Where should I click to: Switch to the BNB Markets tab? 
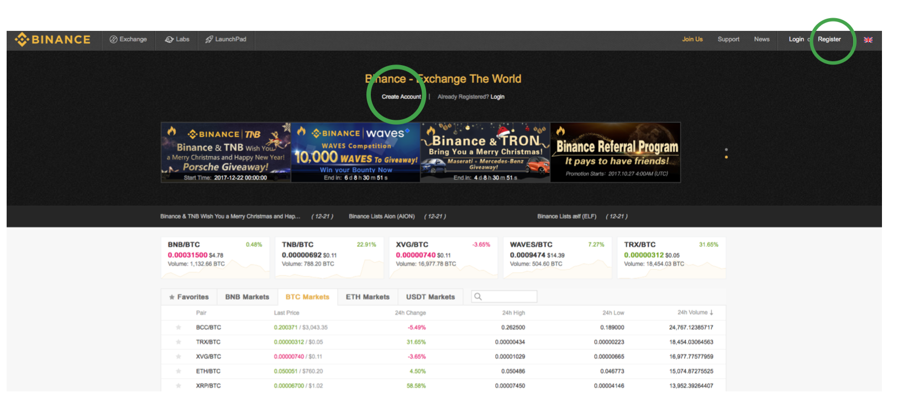pyautogui.click(x=247, y=297)
